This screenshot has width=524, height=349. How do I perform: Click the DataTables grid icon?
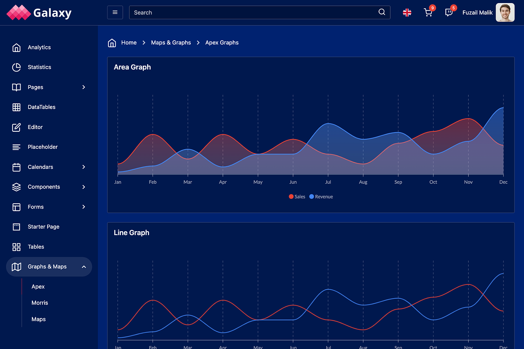(x=17, y=107)
